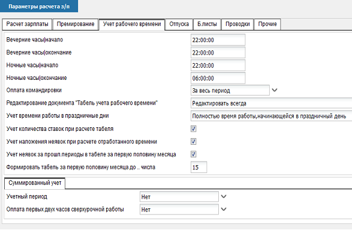The image size is (352, 230).
Task: Edit the Вечерние часы|начало time field
Action: tap(218, 40)
